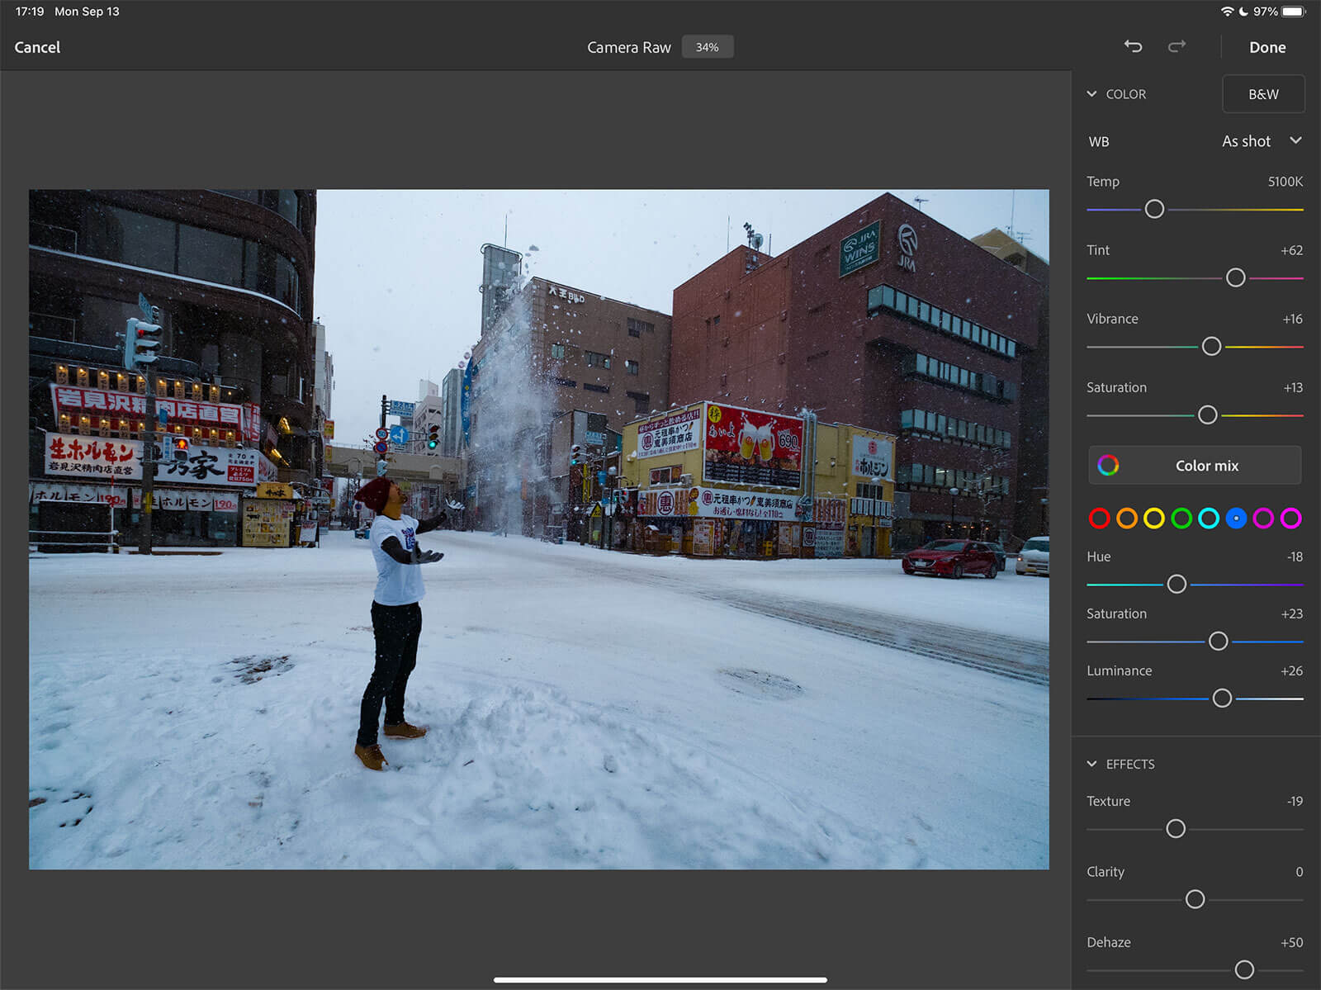This screenshot has width=1321, height=990.
Task: Open the Color mix panel
Action: pos(1195,466)
